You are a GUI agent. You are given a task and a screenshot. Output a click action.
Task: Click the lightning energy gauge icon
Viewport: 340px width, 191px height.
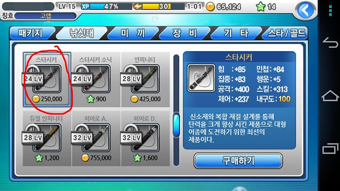pos(137,7)
